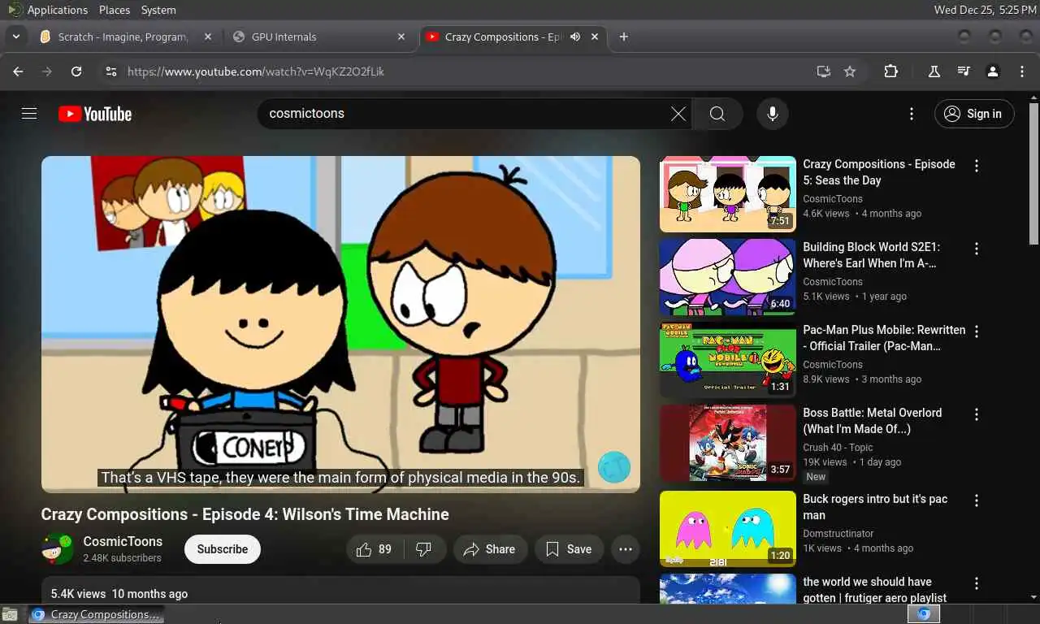The image size is (1040, 624).
Task: Open the Places menu
Action: click(x=115, y=10)
